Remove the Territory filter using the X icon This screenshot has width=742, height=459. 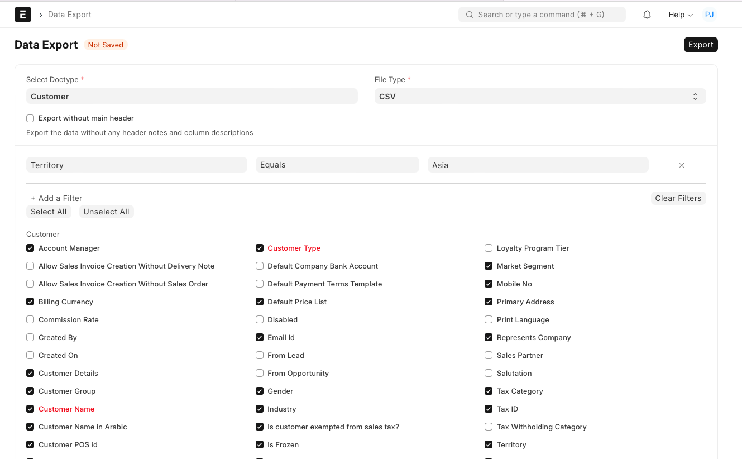pyautogui.click(x=682, y=165)
